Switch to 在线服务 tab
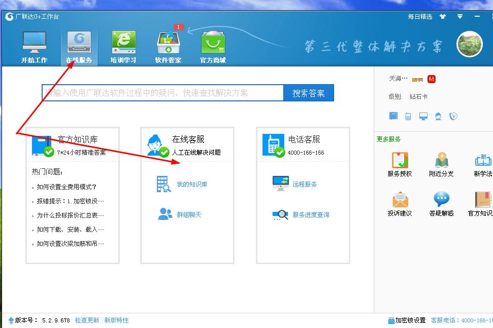The height and width of the screenshot is (328, 493). point(79,47)
